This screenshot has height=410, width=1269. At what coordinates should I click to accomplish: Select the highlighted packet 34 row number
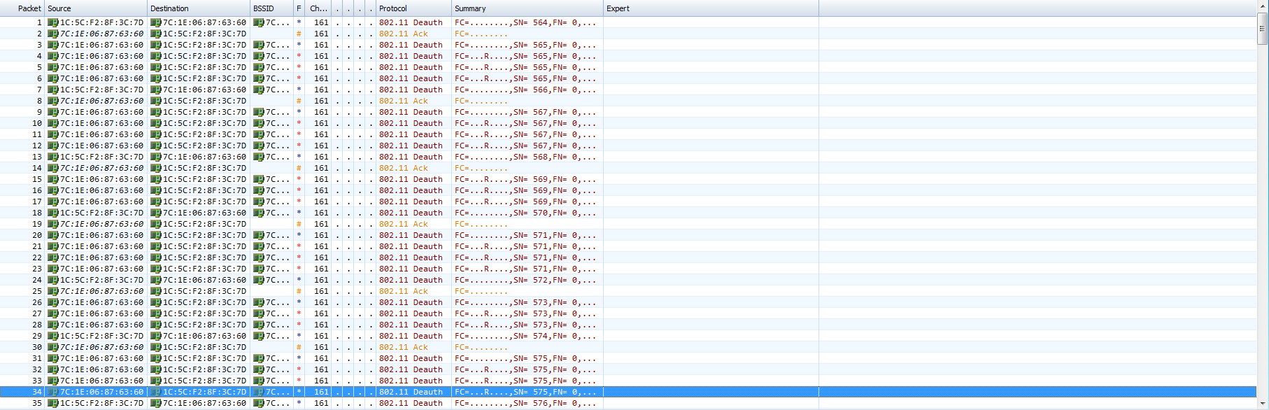click(37, 392)
